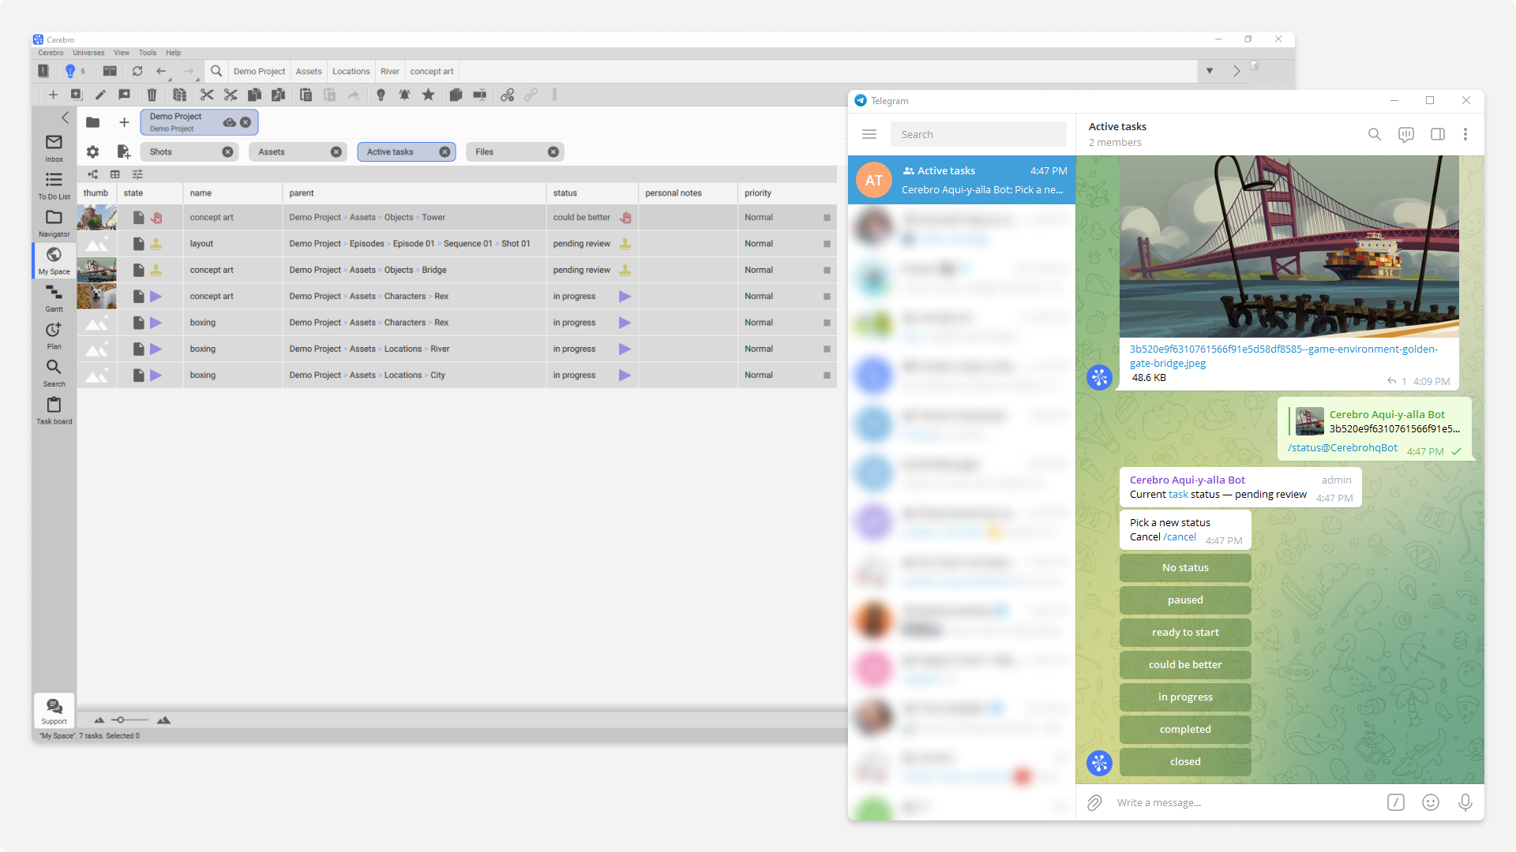Open the Gantt chart view

click(x=54, y=298)
